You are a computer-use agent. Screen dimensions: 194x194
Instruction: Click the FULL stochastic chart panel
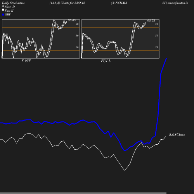click(120, 39)
